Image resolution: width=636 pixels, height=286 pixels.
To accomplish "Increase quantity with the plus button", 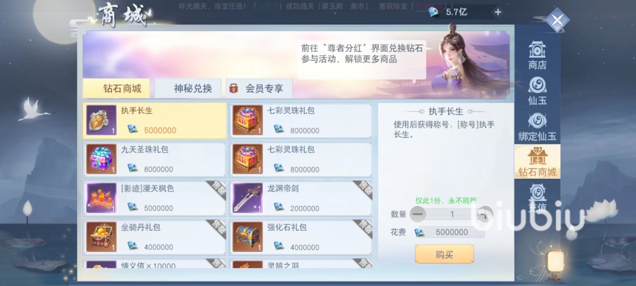I will click(x=484, y=214).
